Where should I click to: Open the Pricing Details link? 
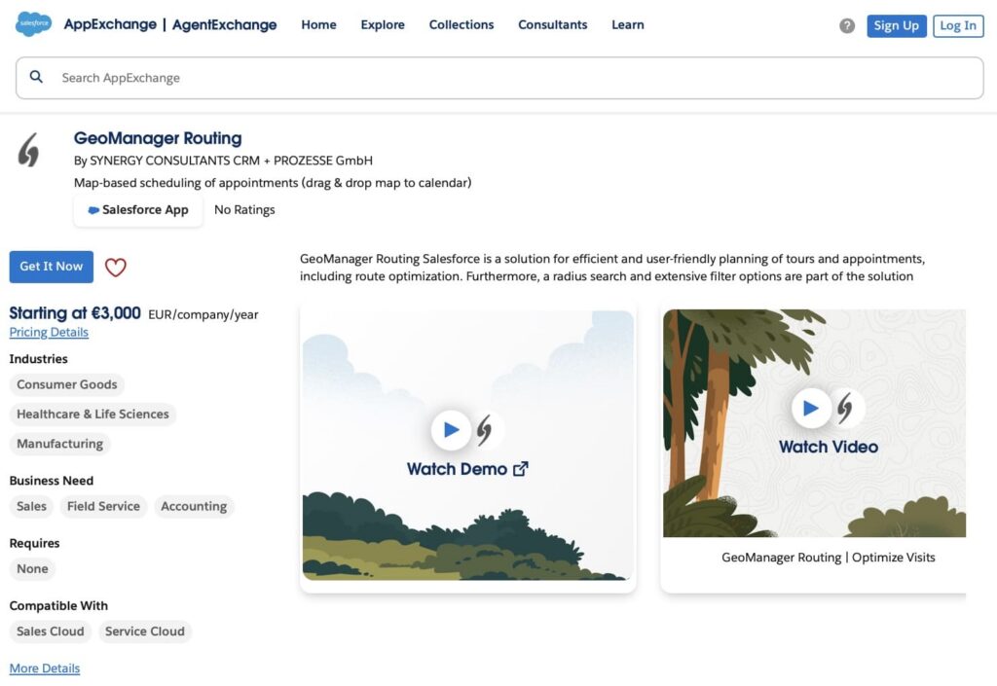[x=49, y=333]
